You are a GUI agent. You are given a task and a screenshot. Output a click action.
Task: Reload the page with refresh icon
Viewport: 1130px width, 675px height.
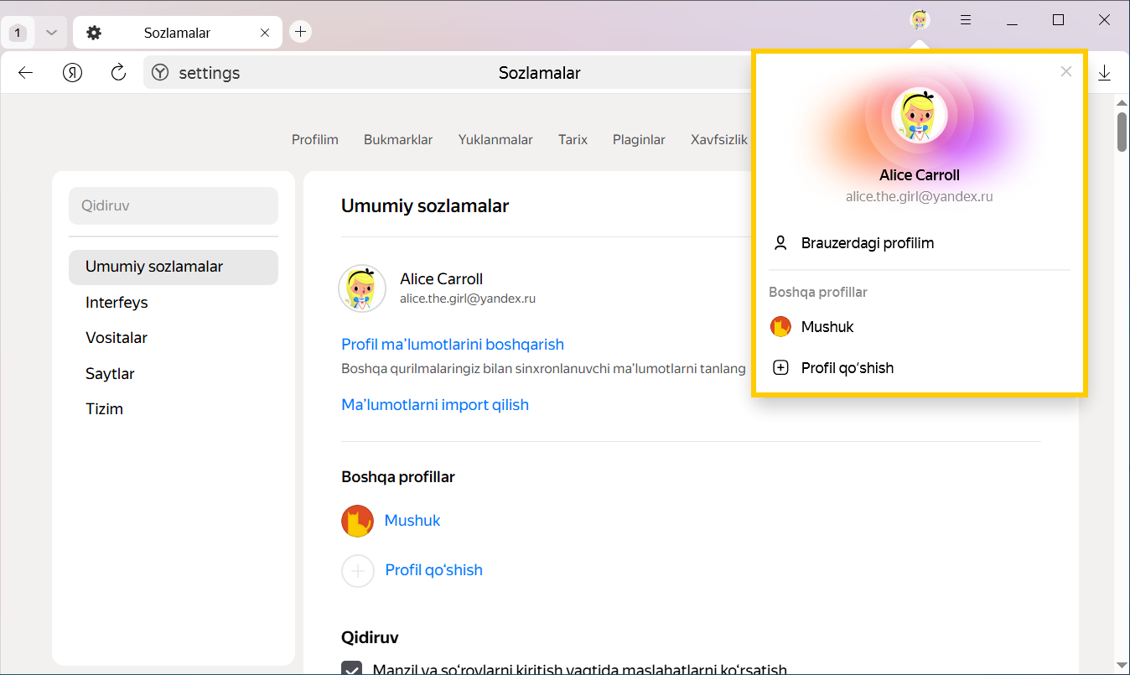pyautogui.click(x=118, y=73)
